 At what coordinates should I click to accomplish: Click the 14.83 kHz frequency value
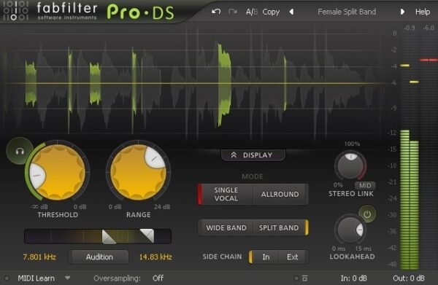(155, 257)
